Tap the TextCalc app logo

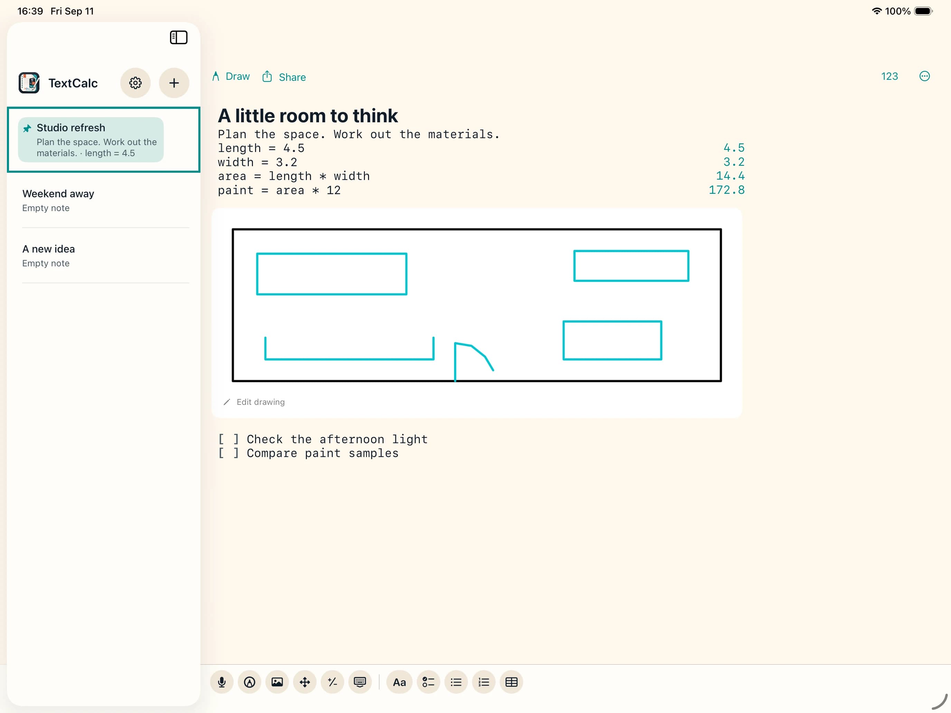(29, 83)
